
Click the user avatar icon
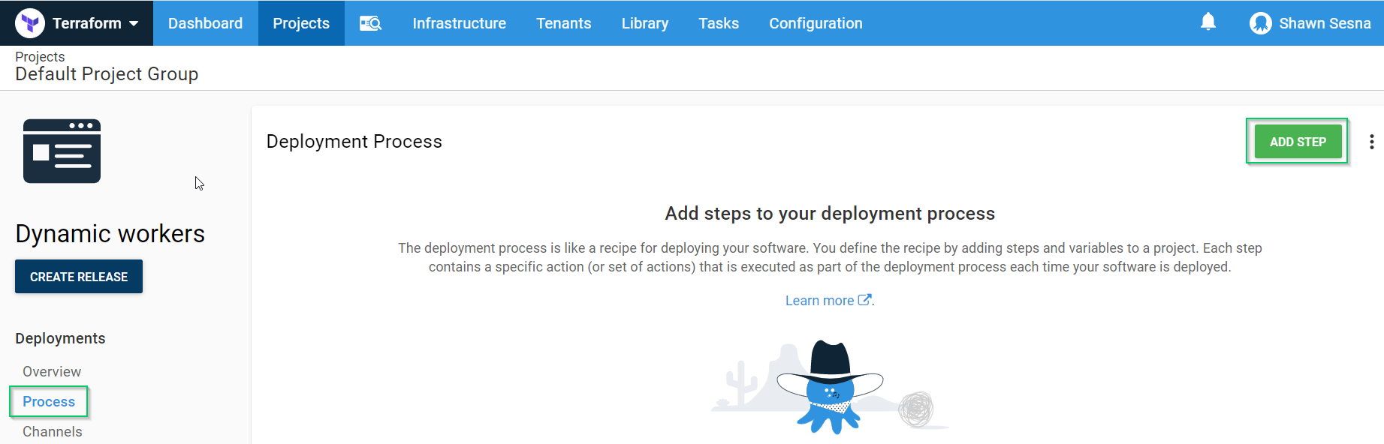click(x=1260, y=23)
